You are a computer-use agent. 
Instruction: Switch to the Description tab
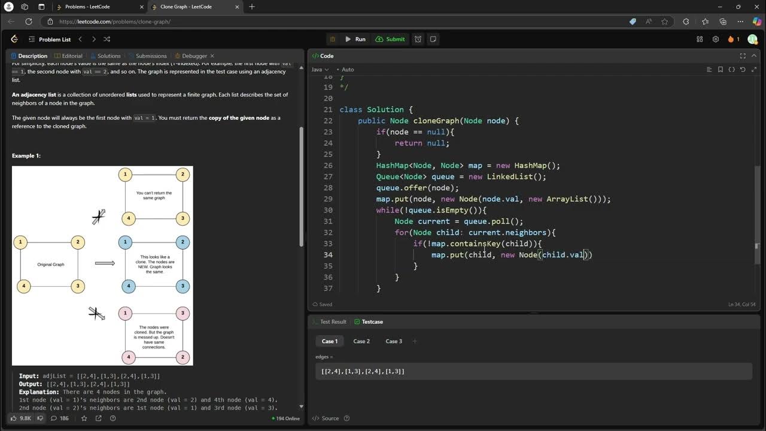pos(29,56)
